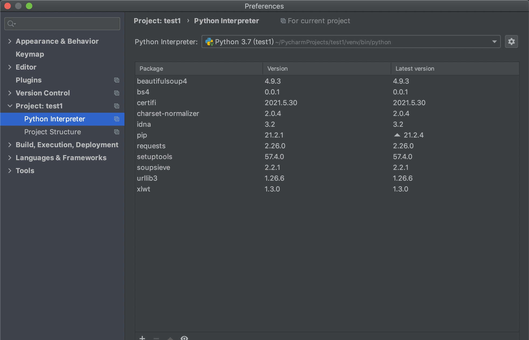Click the pip installed version 21.2.1
The image size is (529, 340).
pyautogui.click(x=274, y=135)
